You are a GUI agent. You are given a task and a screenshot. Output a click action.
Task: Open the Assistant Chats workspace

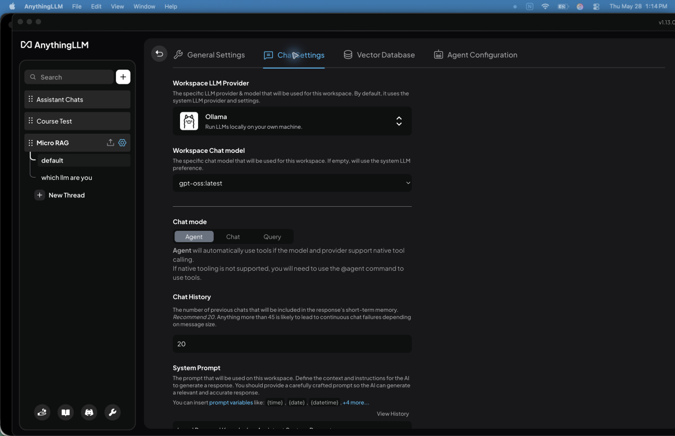(x=78, y=99)
